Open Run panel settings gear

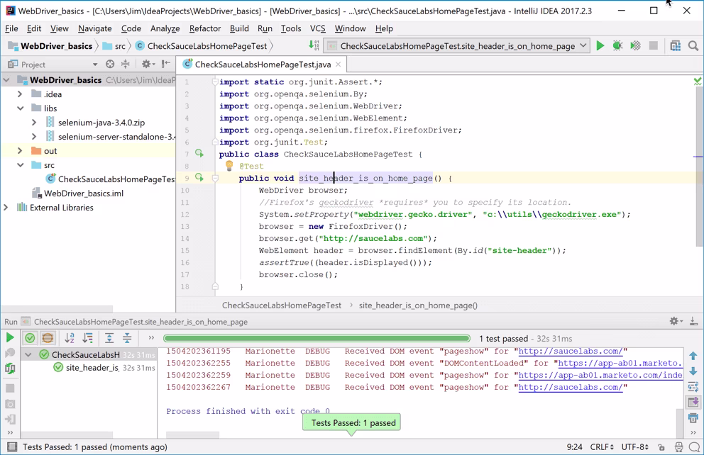click(x=676, y=321)
